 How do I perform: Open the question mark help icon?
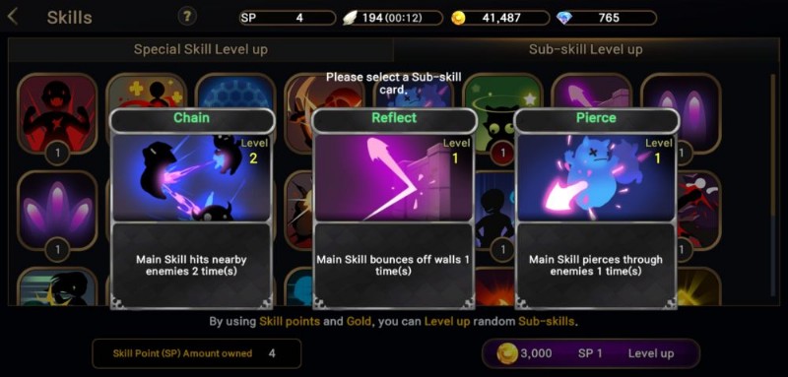pos(186,17)
